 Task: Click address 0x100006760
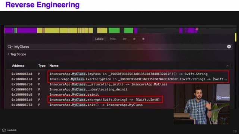click(22, 105)
